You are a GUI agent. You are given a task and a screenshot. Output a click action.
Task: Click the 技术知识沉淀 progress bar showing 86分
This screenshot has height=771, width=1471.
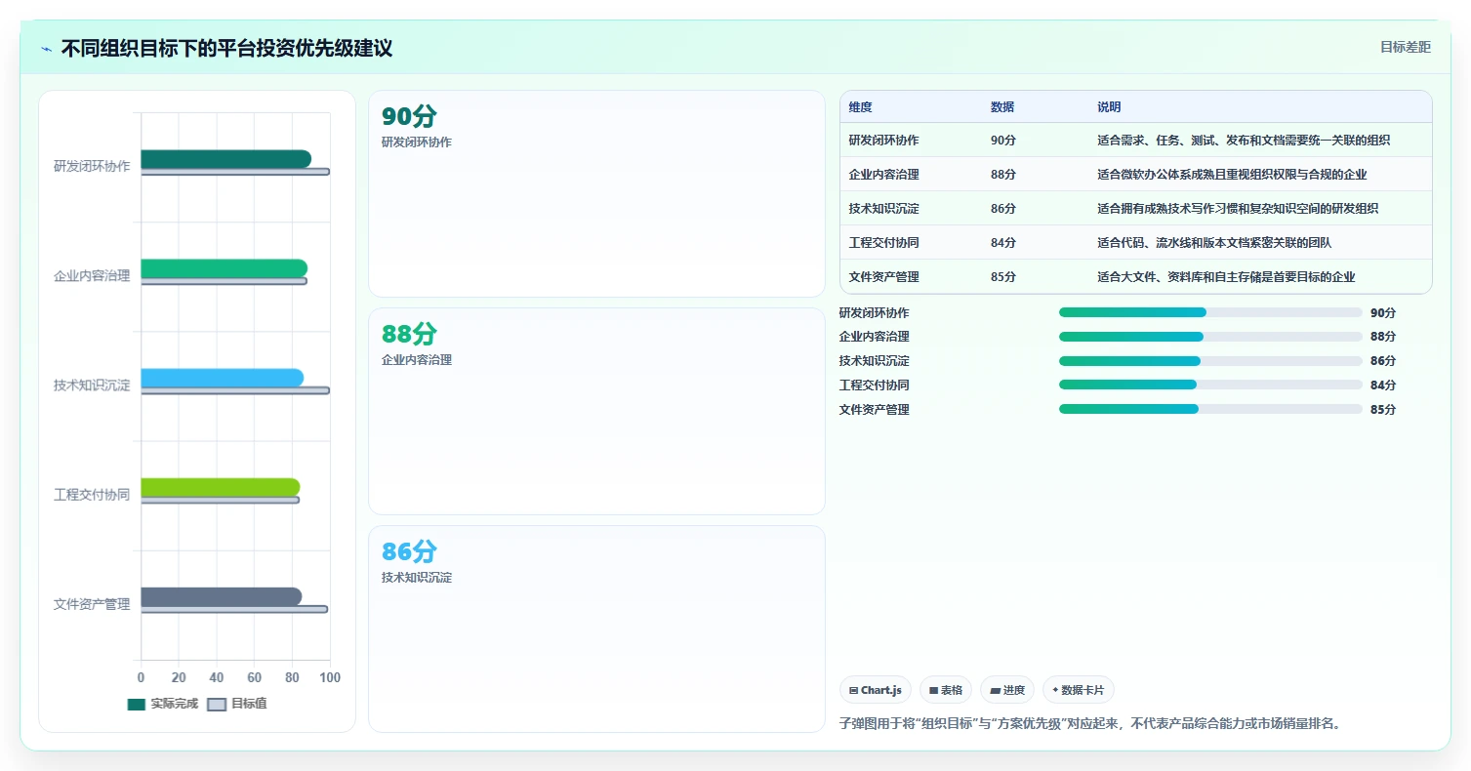pos(1210,361)
